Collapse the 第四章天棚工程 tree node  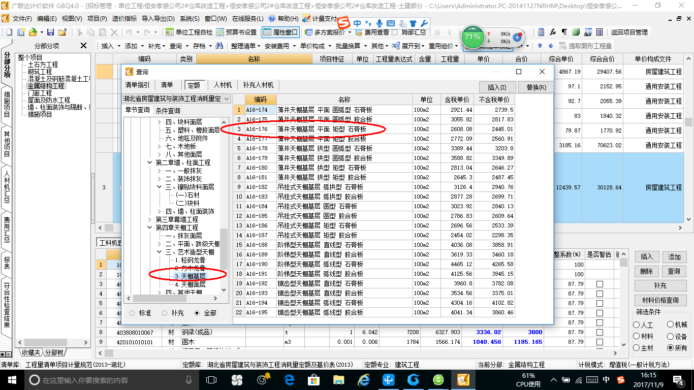(x=150, y=228)
